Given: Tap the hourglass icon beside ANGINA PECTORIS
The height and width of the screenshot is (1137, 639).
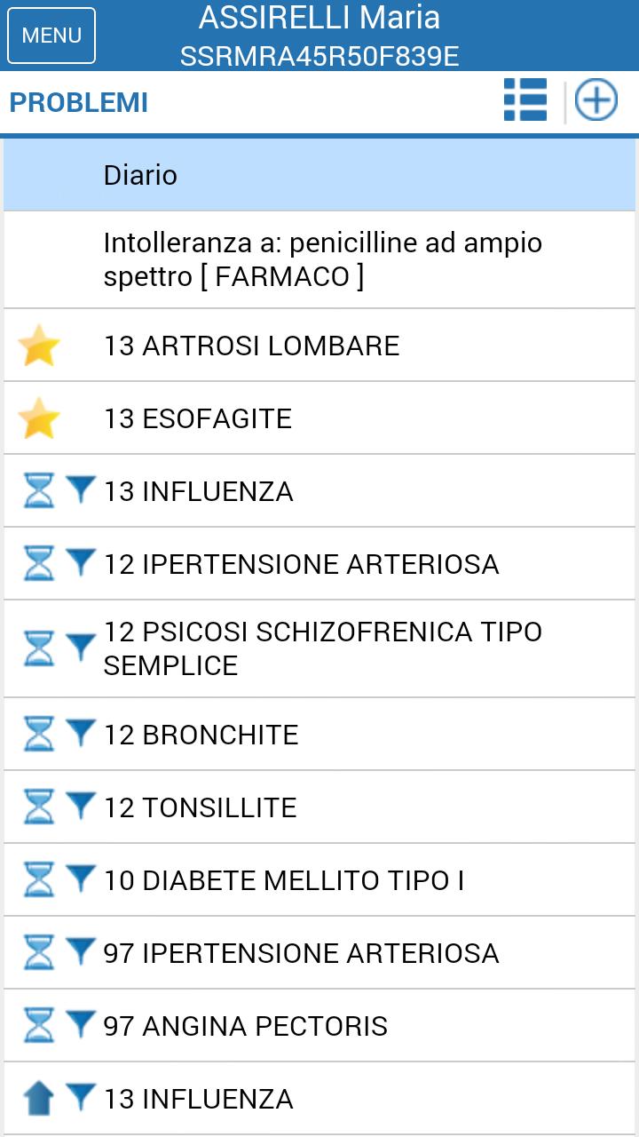Looking at the screenshot, I should click(39, 1026).
